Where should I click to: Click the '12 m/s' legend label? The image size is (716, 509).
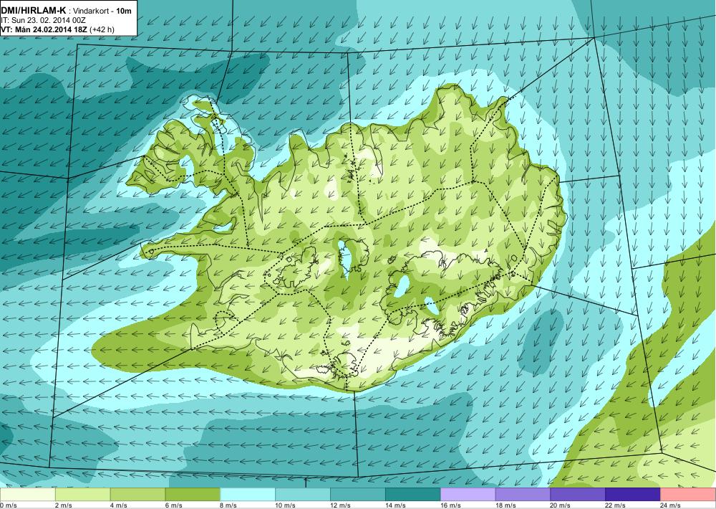(x=341, y=505)
